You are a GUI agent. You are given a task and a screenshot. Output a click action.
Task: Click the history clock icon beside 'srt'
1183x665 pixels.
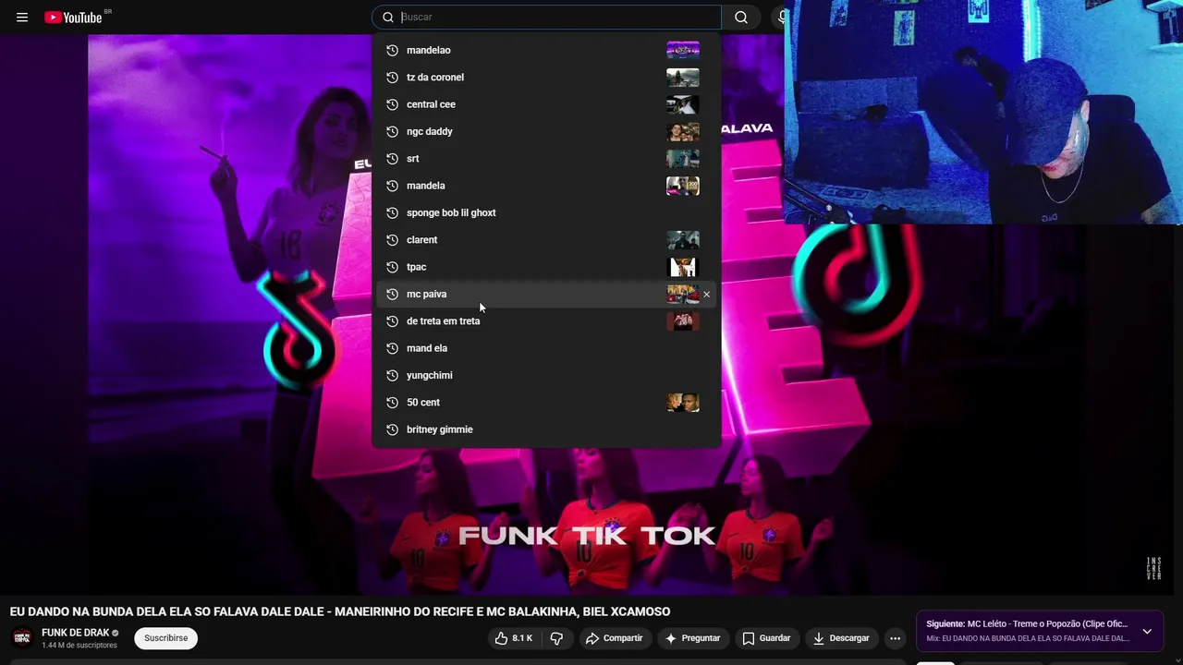click(x=392, y=159)
